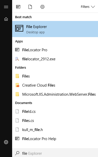Run filelocator_2912.exe
98x157 pixels.
[55, 59]
